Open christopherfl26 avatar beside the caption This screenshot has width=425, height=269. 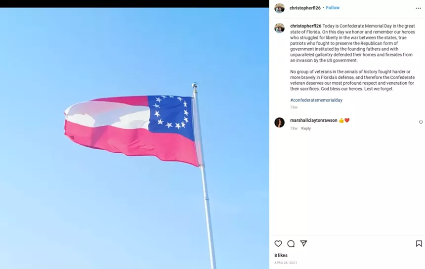pos(279,28)
